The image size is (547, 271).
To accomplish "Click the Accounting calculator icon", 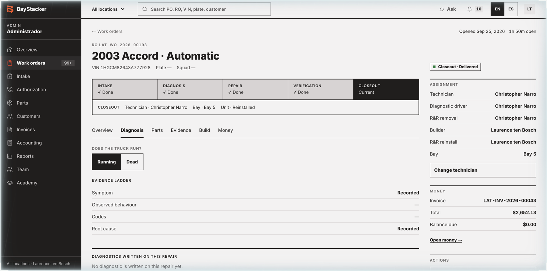I will coord(10,143).
